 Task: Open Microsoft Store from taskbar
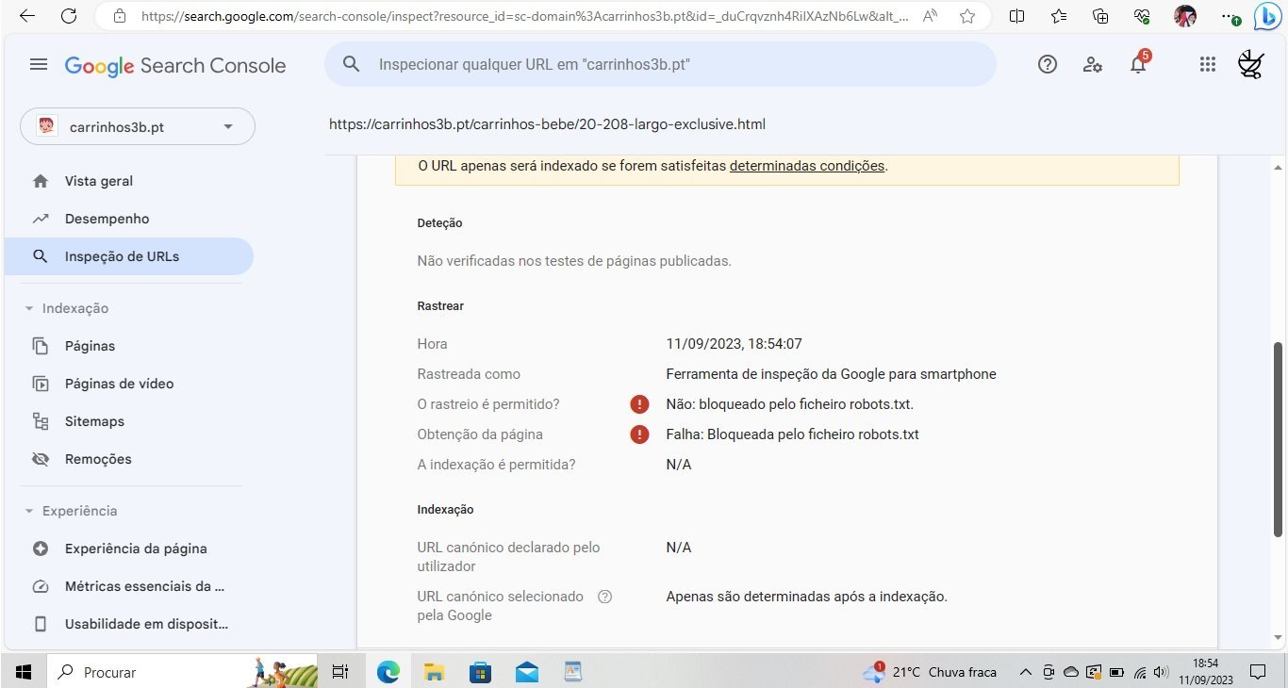tap(480, 672)
